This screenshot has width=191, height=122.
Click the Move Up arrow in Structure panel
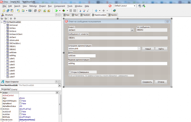11,18
